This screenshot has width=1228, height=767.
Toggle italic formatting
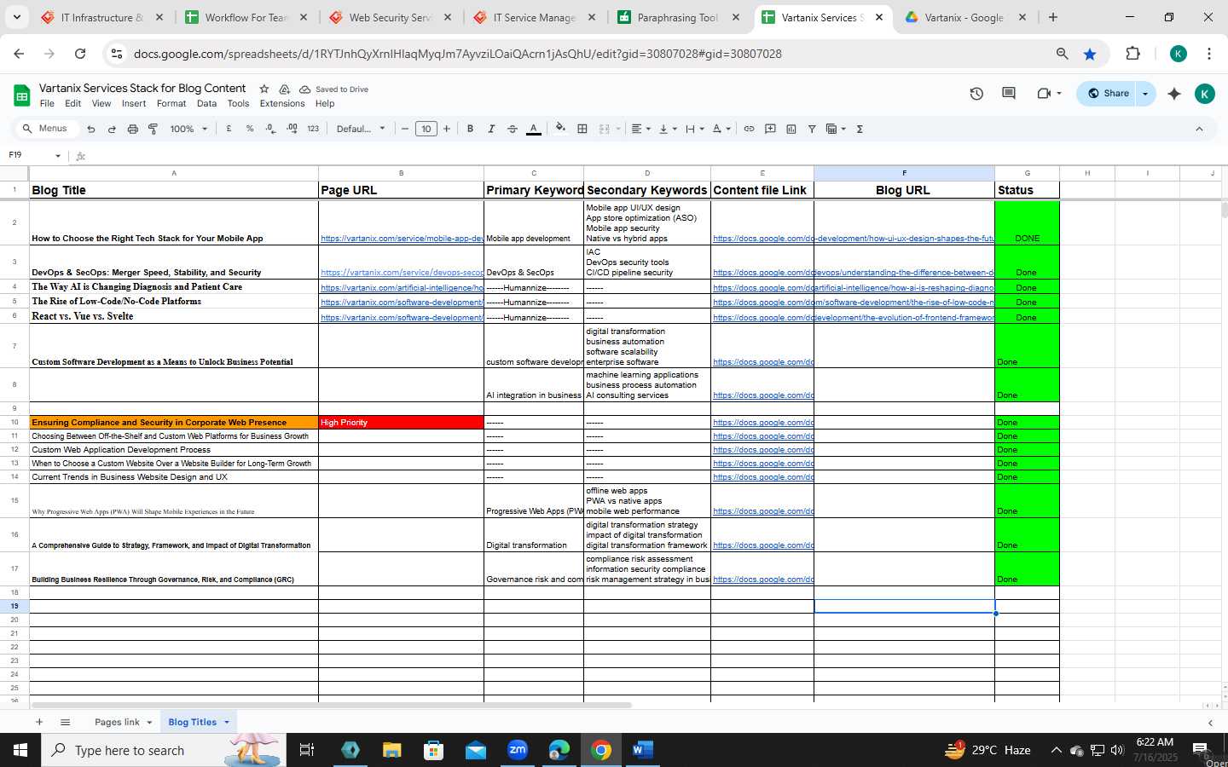click(x=491, y=129)
